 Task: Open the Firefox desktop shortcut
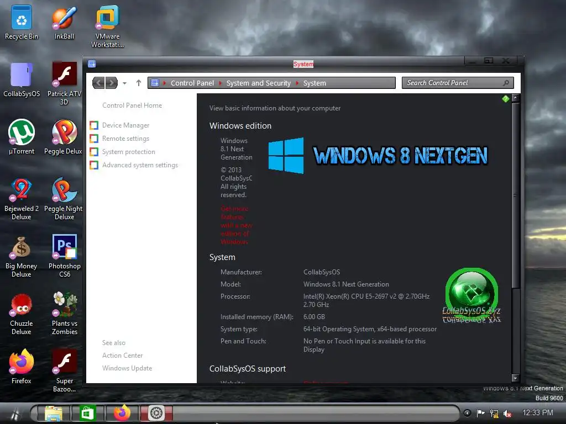(x=22, y=367)
